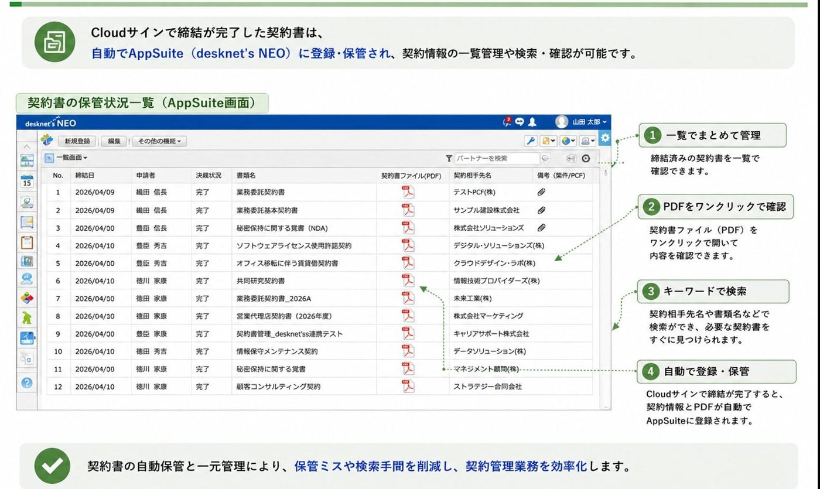
Task: Click the AppSuite logo beside 新規登録
Action: (47, 141)
